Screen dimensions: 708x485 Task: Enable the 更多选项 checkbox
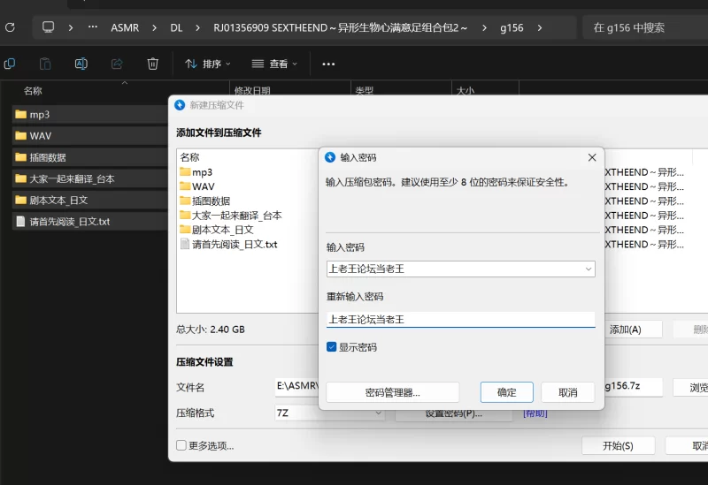pyautogui.click(x=181, y=445)
